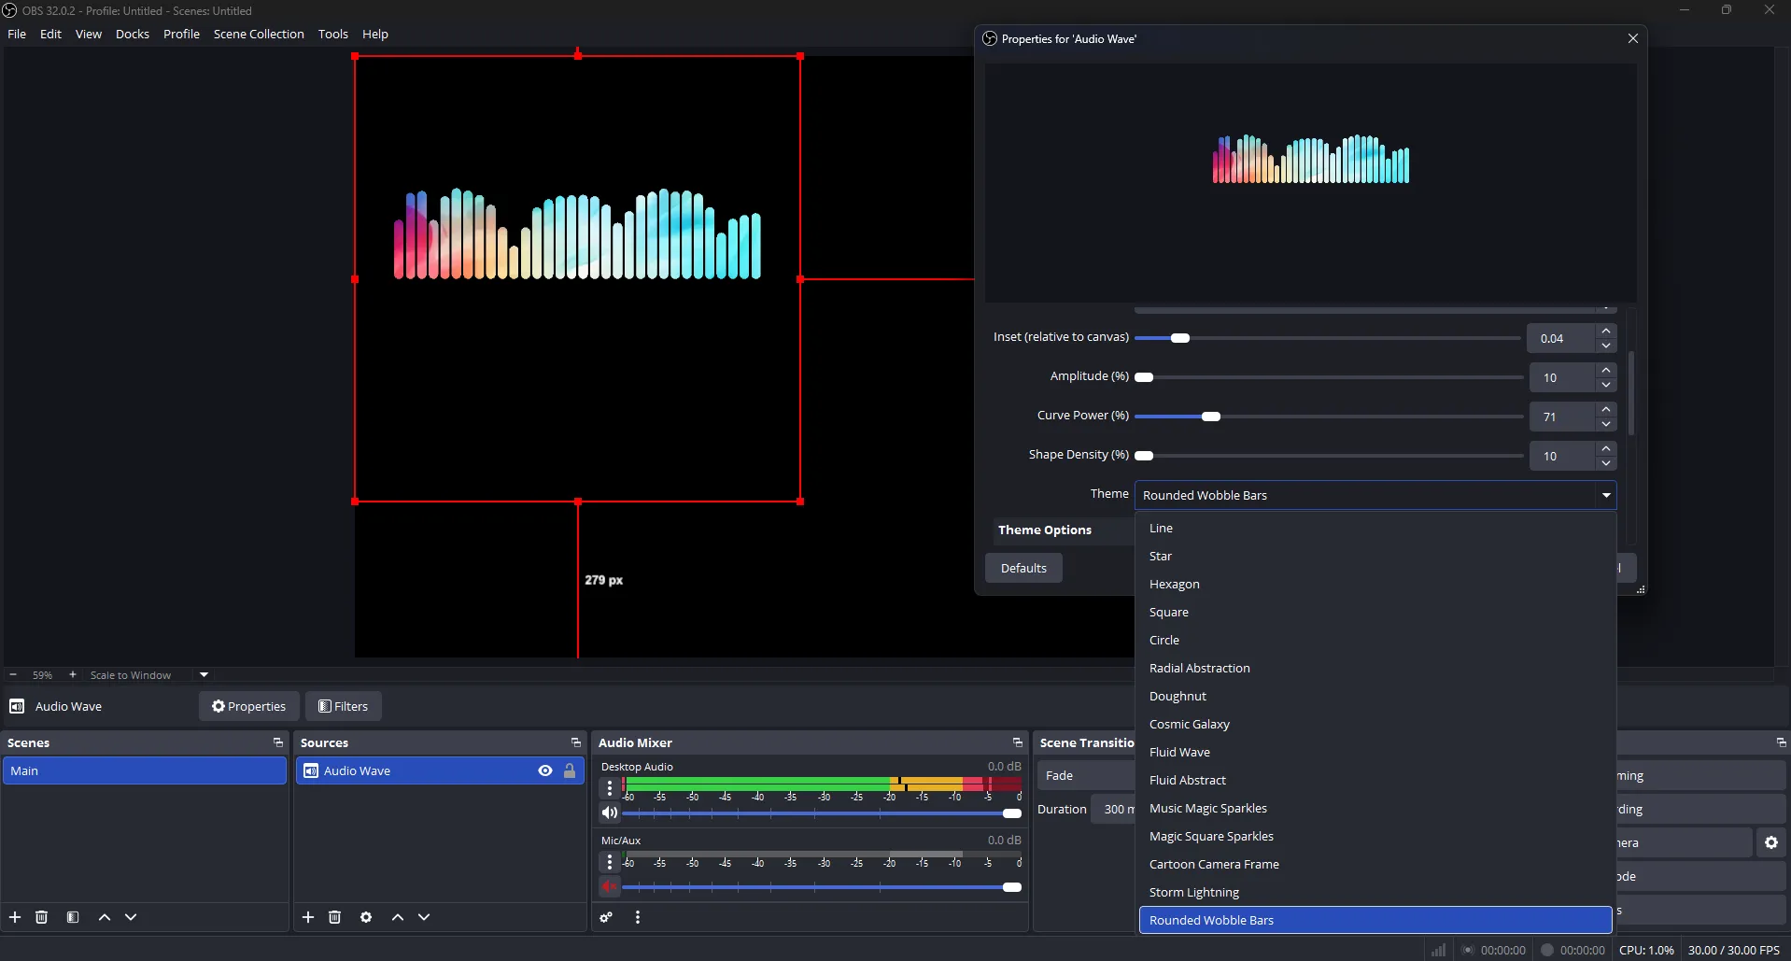The width and height of the screenshot is (1791, 961).
Task: Open the Audio Mixer three-dot menu
Action: (x=637, y=917)
